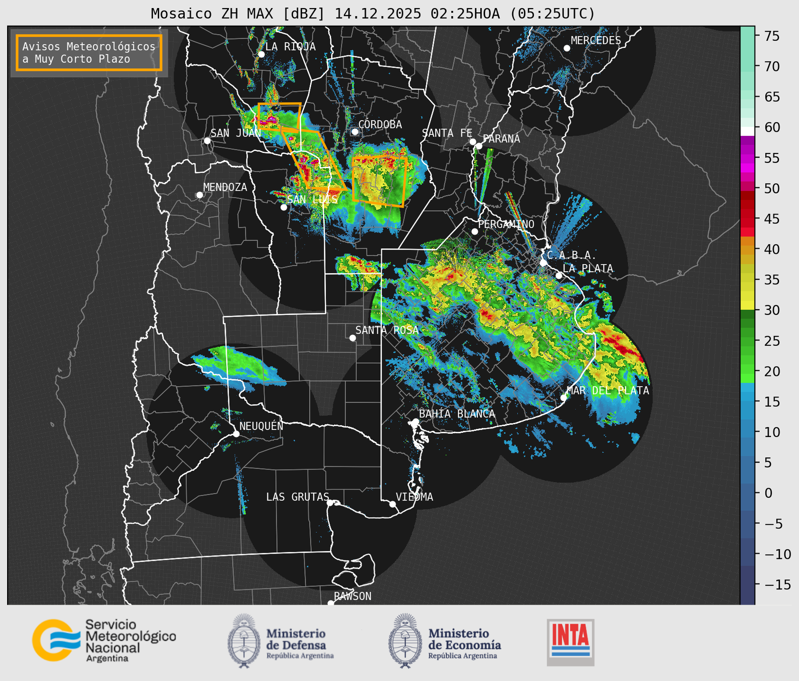Click the MAR DEL PLATA city label
Image resolution: width=799 pixels, height=681 pixels.
coord(608,391)
